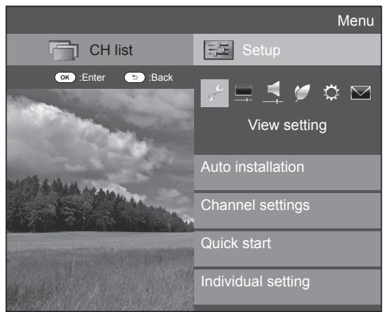Click the Menu title text
The image size is (386, 312).
click(x=355, y=21)
